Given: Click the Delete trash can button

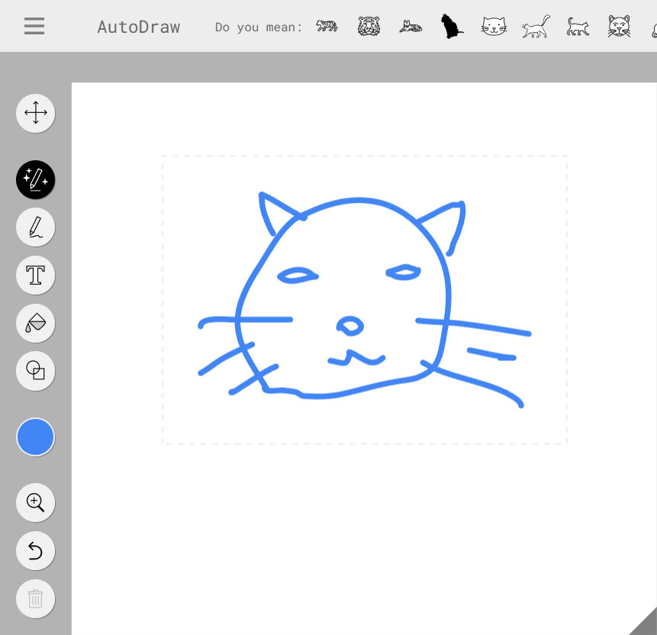Looking at the screenshot, I should tap(36, 598).
